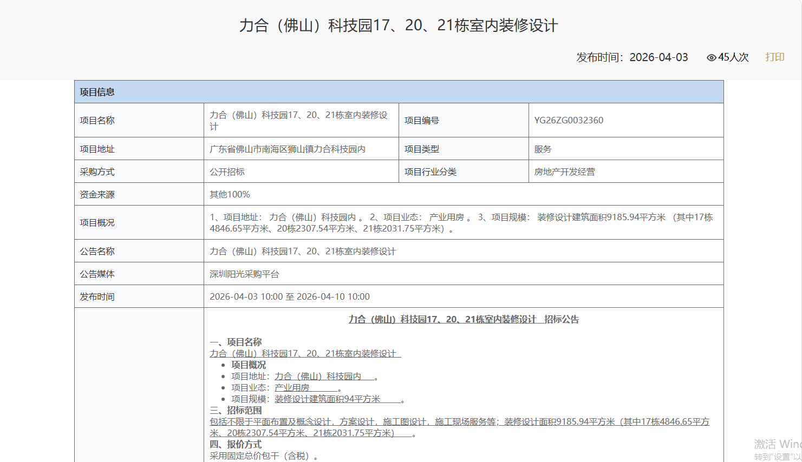Image resolution: width=802 pixels, height=462 pixels.
Task: Click the eye icon showing view count
Action: [x=711, y=57]
